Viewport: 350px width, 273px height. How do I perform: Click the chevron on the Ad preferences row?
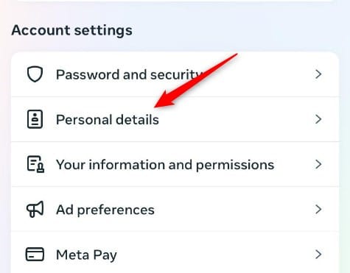point(318,209)
